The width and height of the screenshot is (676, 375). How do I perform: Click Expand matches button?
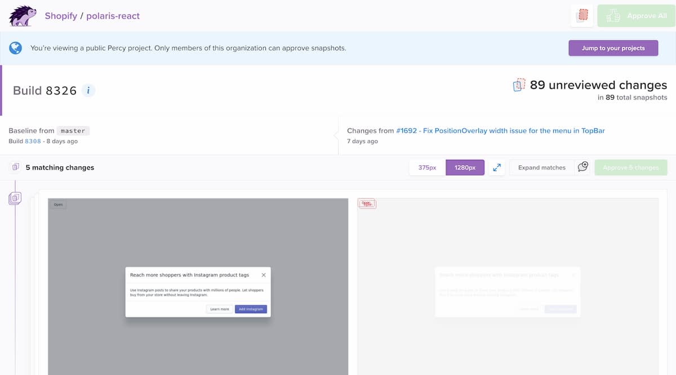(542, 168)
